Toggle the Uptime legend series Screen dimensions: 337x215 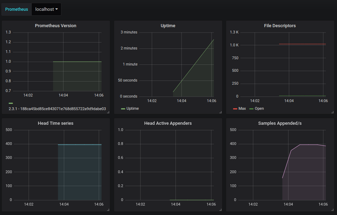coord(133,109)
